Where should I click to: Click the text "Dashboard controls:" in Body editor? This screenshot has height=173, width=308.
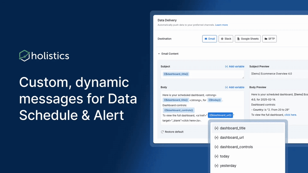(175, 105)
